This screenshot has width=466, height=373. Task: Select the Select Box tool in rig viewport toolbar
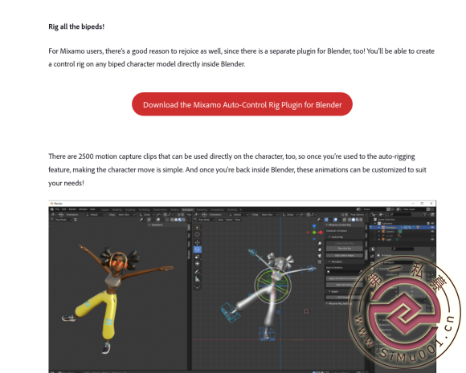(x=197, y=227)
